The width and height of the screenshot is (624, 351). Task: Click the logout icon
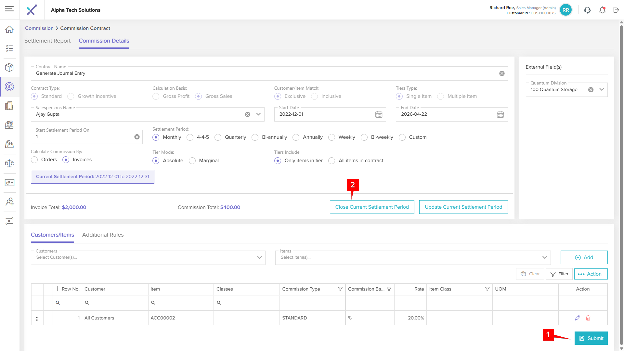616,10
